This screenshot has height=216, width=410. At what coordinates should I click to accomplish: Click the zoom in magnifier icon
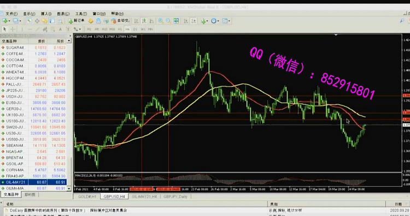[161, 21]
